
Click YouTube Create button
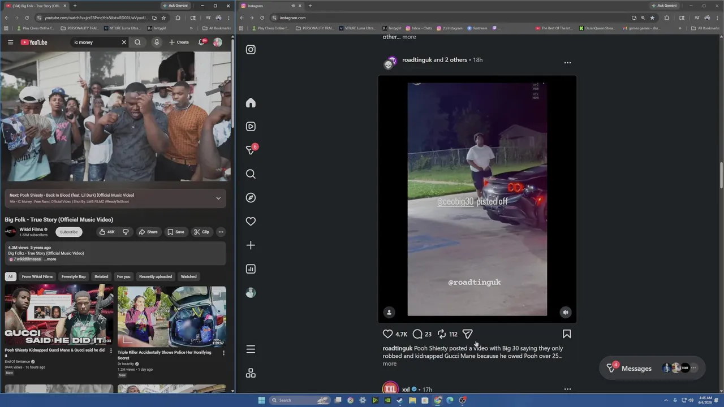179,42
